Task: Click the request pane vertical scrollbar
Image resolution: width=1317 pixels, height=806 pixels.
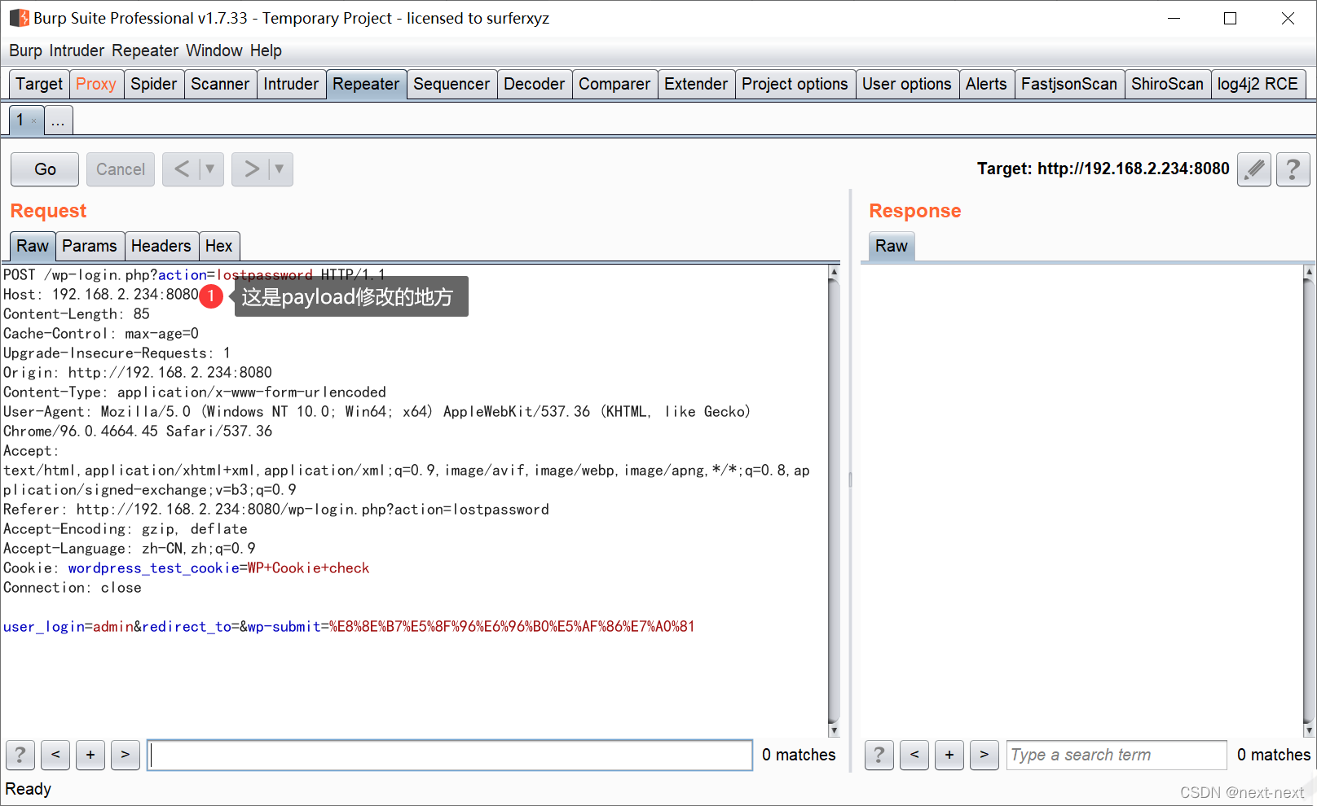Action: point(833,501)
